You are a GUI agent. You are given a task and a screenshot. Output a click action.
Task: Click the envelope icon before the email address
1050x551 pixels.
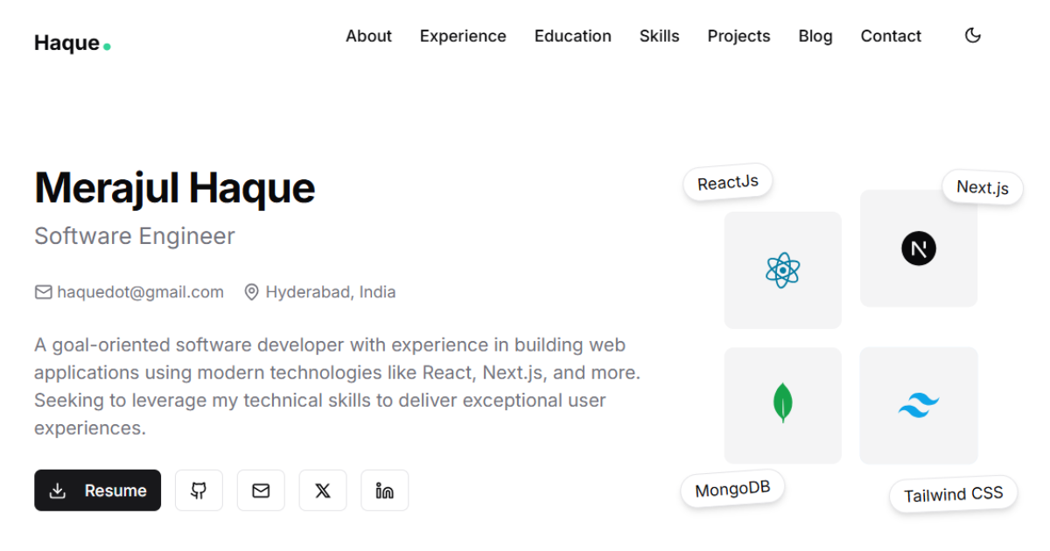[x=43, y=291]
